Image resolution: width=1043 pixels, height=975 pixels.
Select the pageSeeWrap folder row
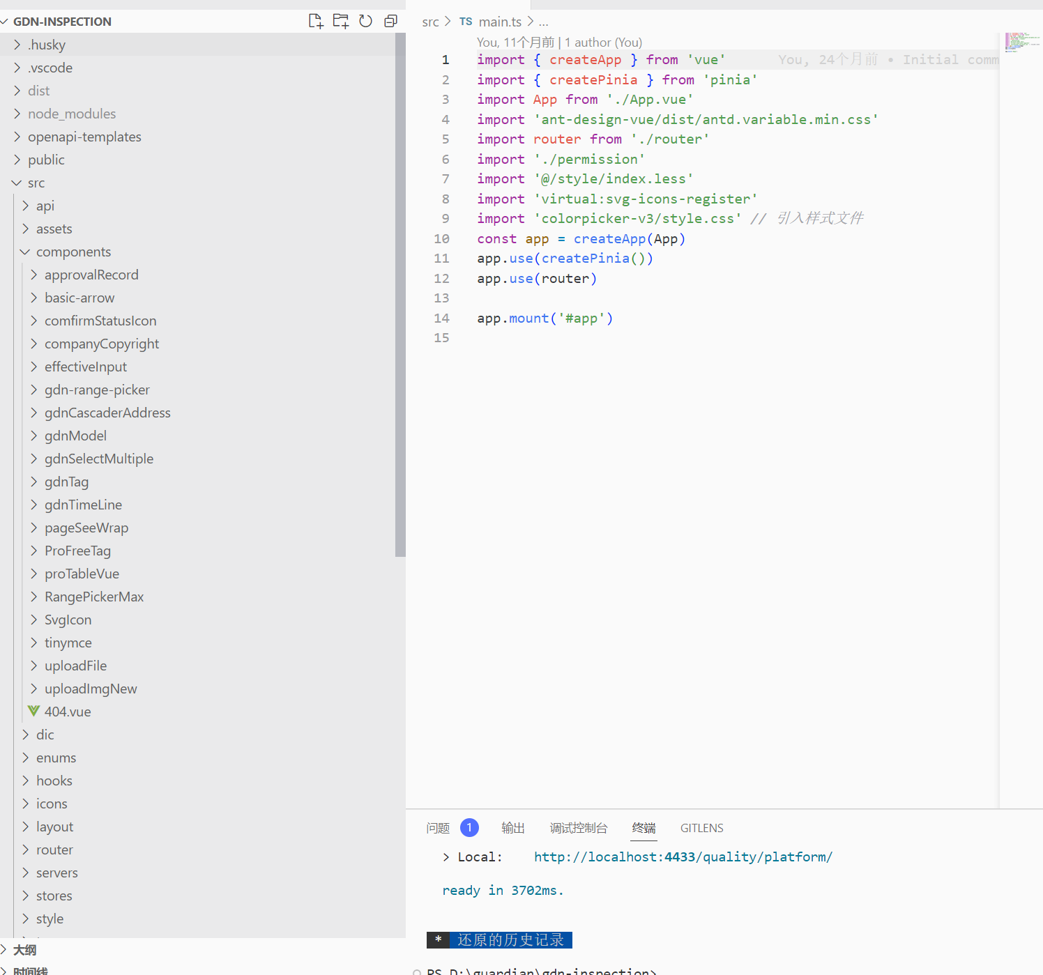(197, 528)
